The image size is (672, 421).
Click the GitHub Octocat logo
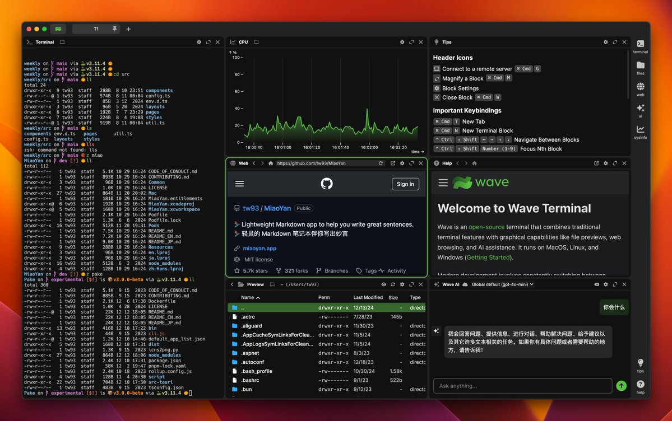coord(327,184)
